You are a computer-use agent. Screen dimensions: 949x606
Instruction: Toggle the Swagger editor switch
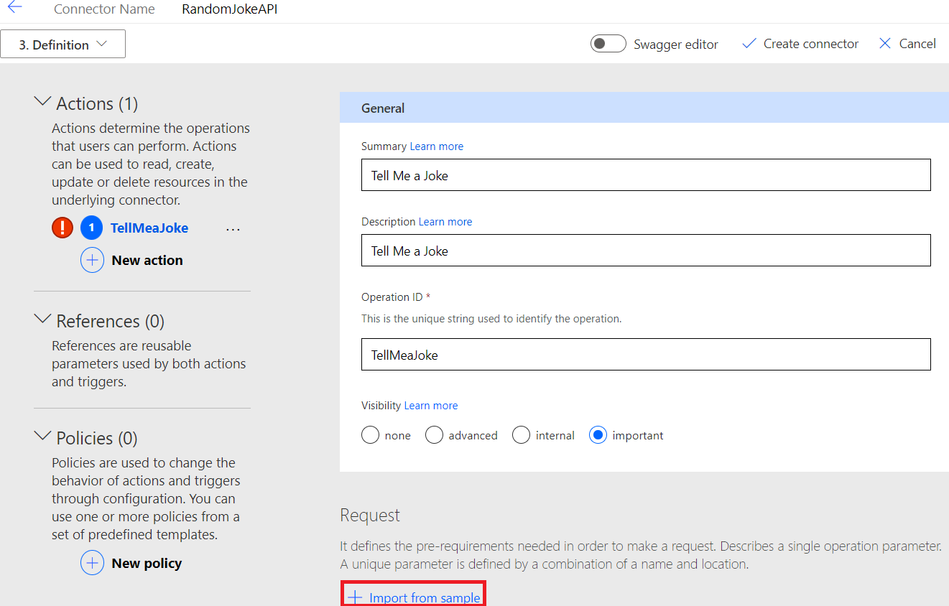(608, 44)
